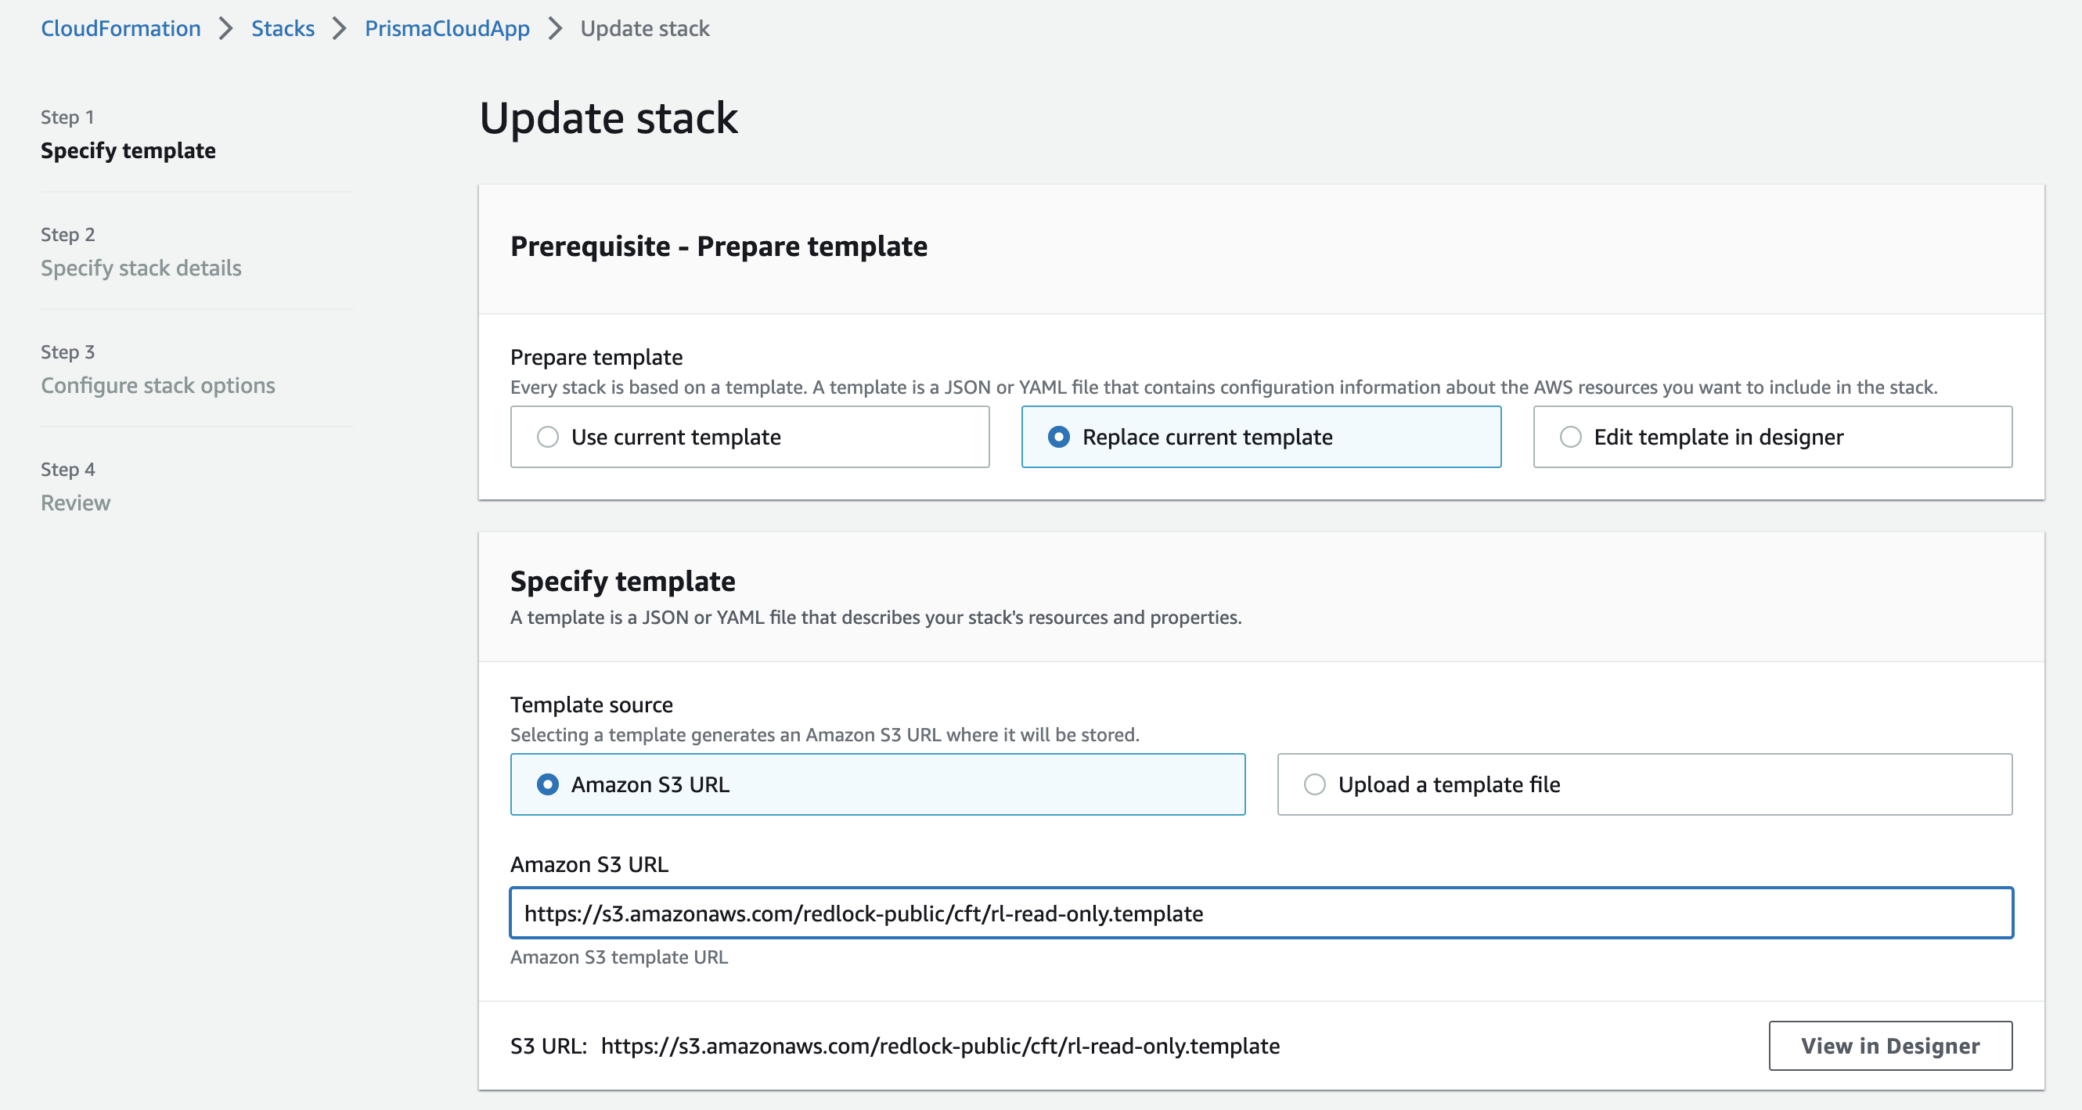
Task: Click the chevron after PrismaCloudApp breadcrumb
Action: tap(555, 28)
